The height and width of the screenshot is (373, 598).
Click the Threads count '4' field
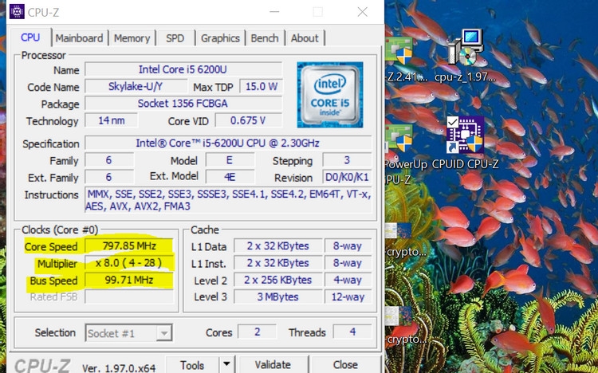click(352, 332)
